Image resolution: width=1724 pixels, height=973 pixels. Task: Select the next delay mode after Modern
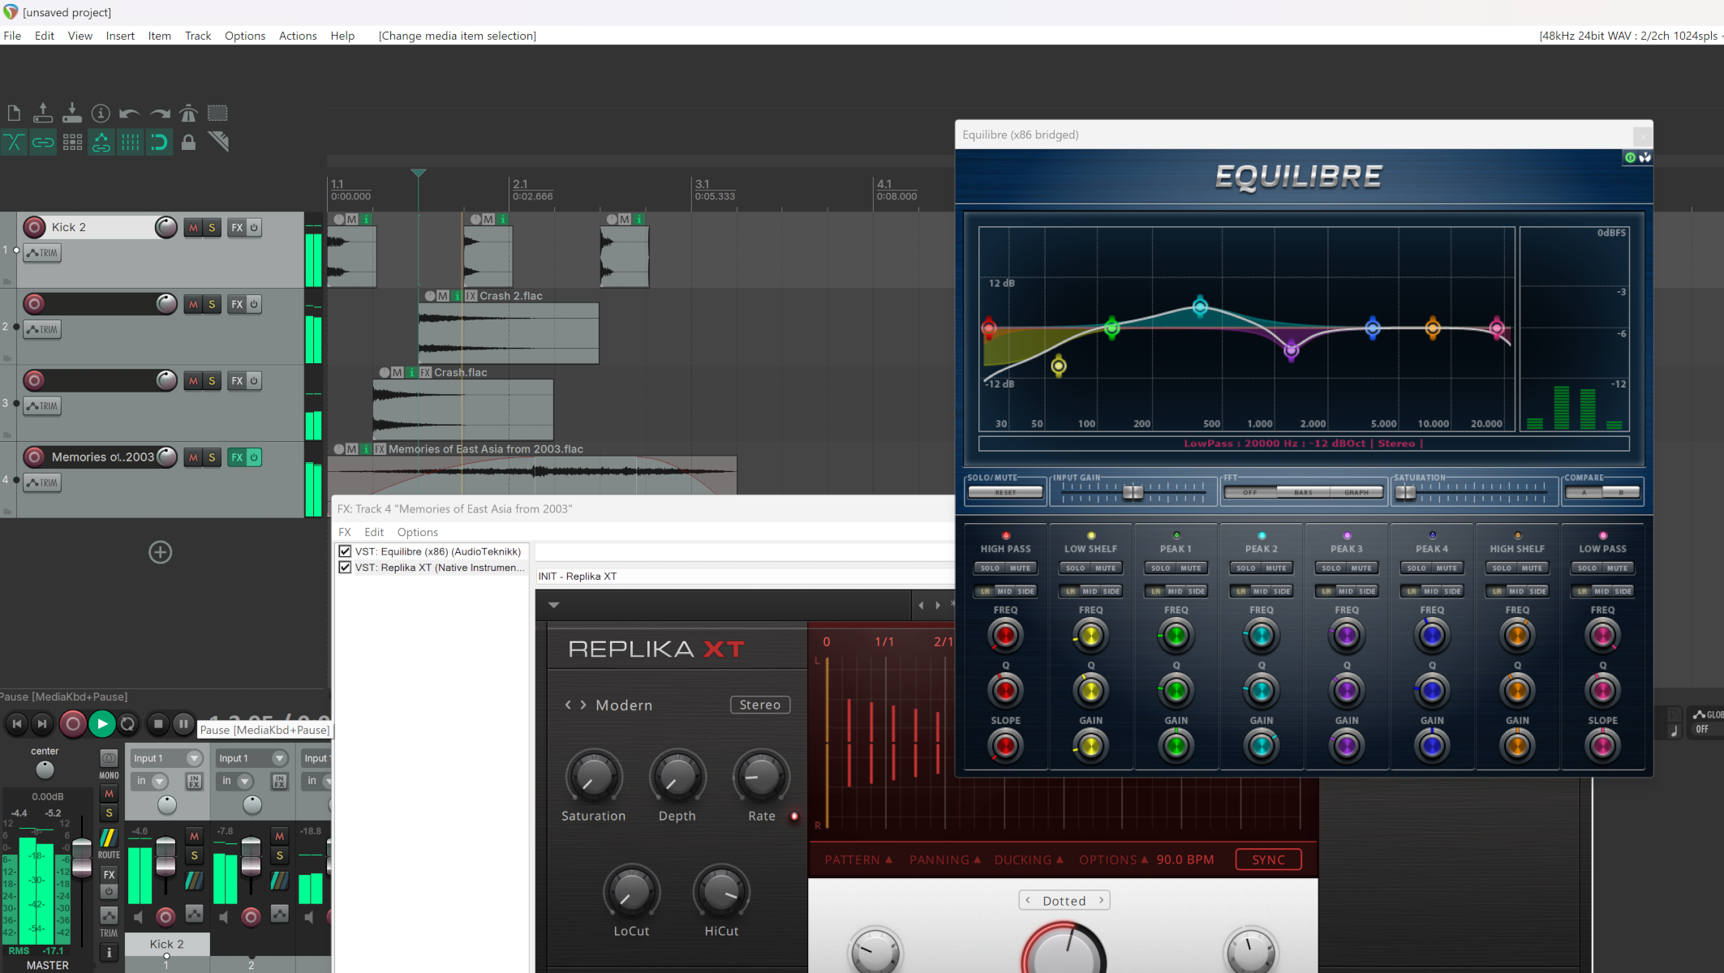[x=583, y=705]
